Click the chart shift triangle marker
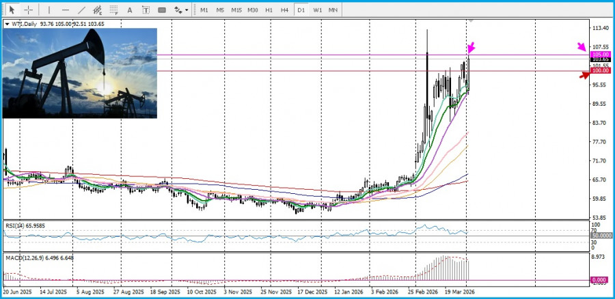Image resolution: width=615 pixels, height=299 pixels. (469, 20)
